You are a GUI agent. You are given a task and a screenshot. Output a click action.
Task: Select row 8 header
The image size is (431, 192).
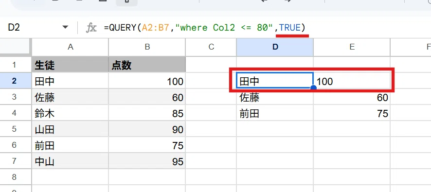click(14, 177)
